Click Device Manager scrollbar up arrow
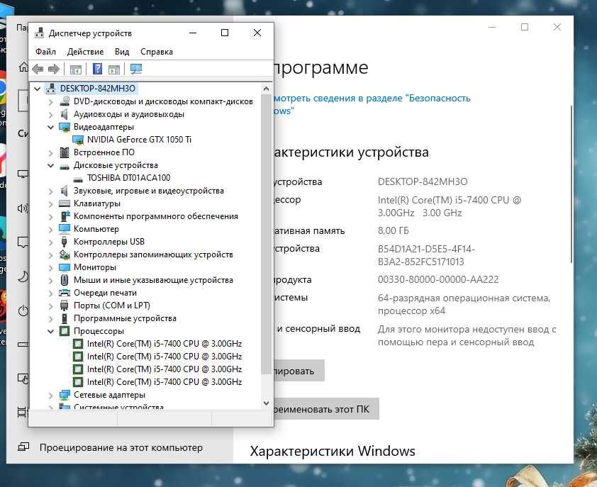This screenshot has width=597, height=487. click(266, 89)
